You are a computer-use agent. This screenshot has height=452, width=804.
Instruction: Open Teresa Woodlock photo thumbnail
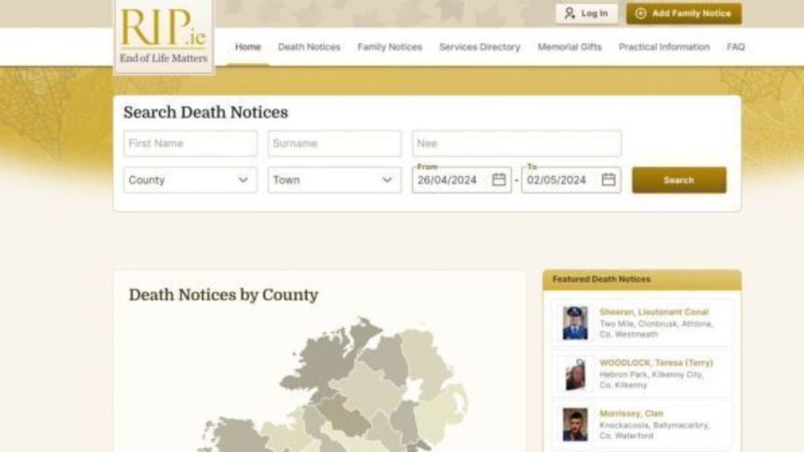[575, 374]
